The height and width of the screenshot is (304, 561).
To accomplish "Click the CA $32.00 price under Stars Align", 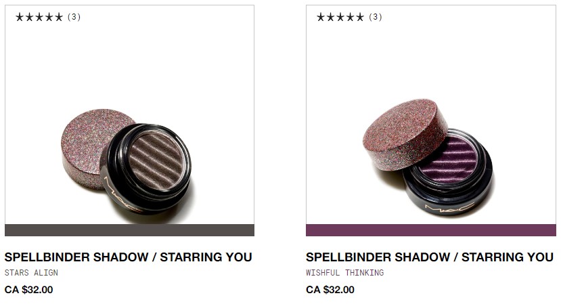I will pos(28,290).
